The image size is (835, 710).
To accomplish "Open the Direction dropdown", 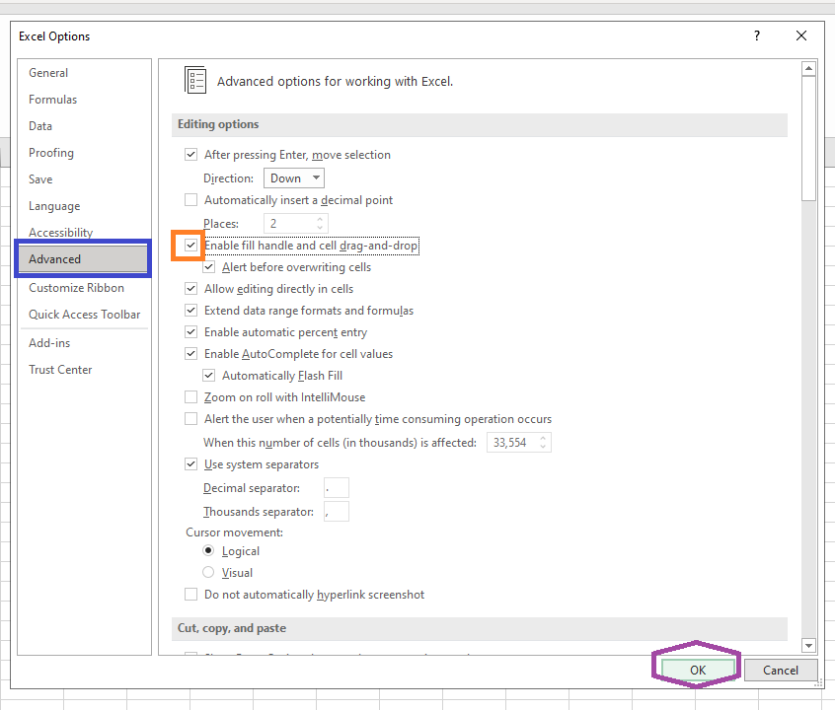I will pyautogui.click(x=294, y=178).
